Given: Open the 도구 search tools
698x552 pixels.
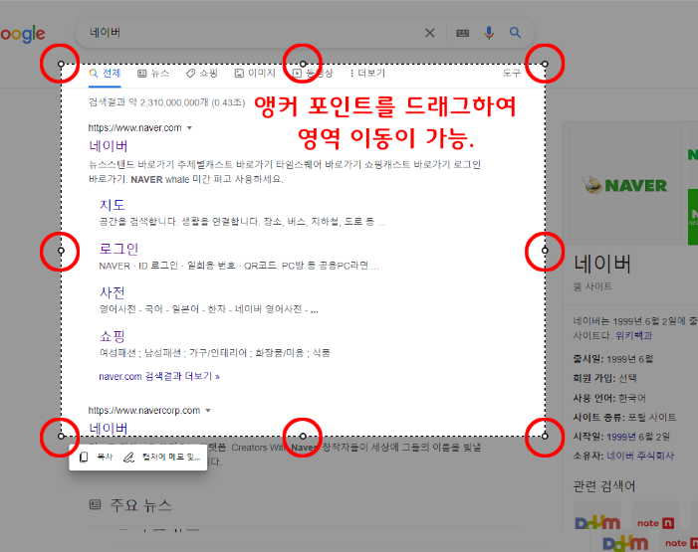Looking at the screenshot, I should point(511,73).
